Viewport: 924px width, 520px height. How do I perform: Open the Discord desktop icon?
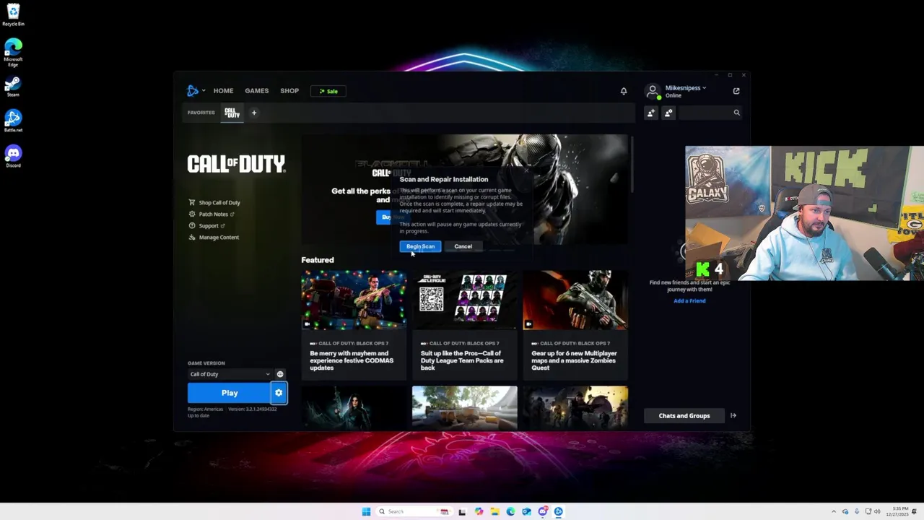click(x=13, y=156)
